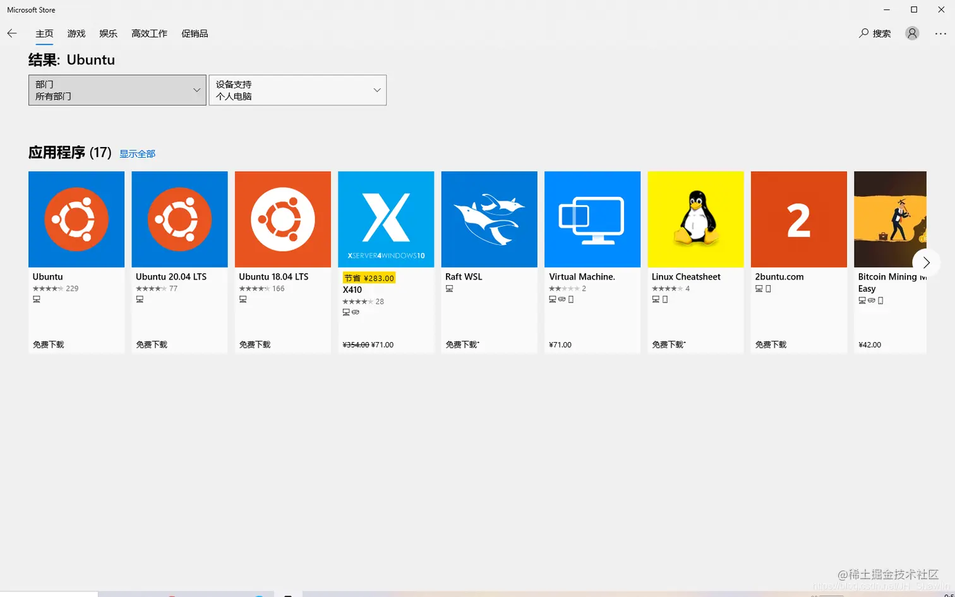
Task: Open the search magnifier
Action: (863, 33)
